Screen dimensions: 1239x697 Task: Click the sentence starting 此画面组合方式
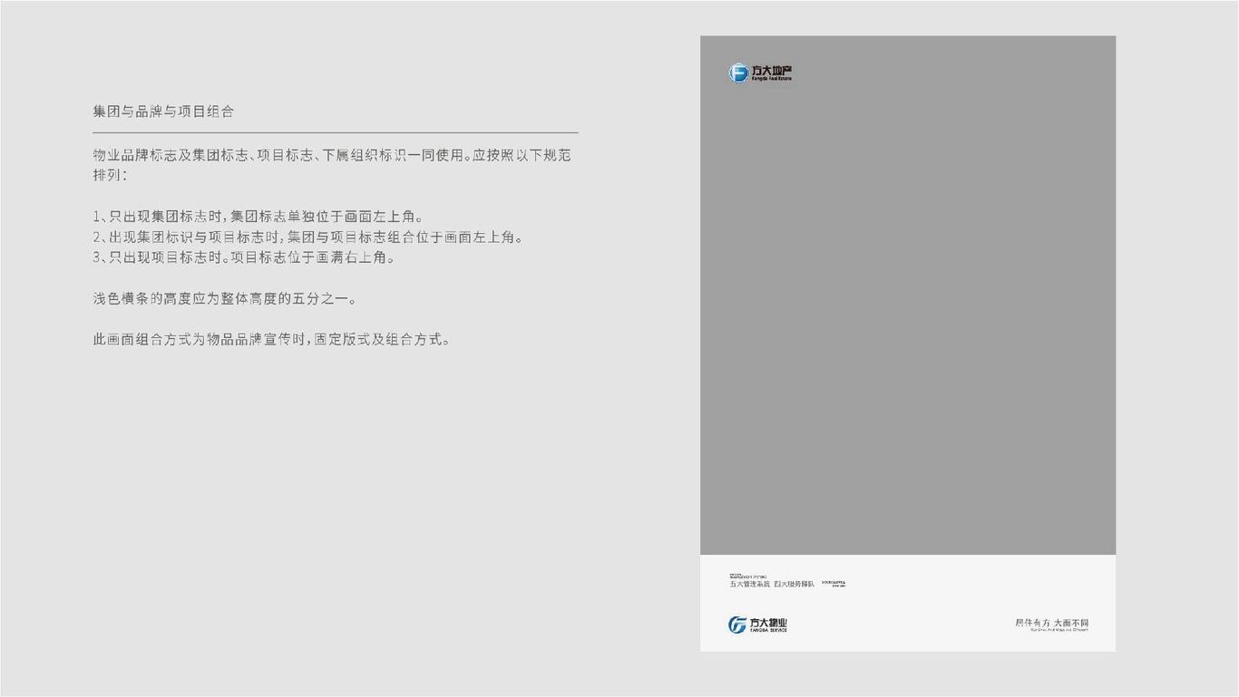pyautogui.click(x=272, y=340)
